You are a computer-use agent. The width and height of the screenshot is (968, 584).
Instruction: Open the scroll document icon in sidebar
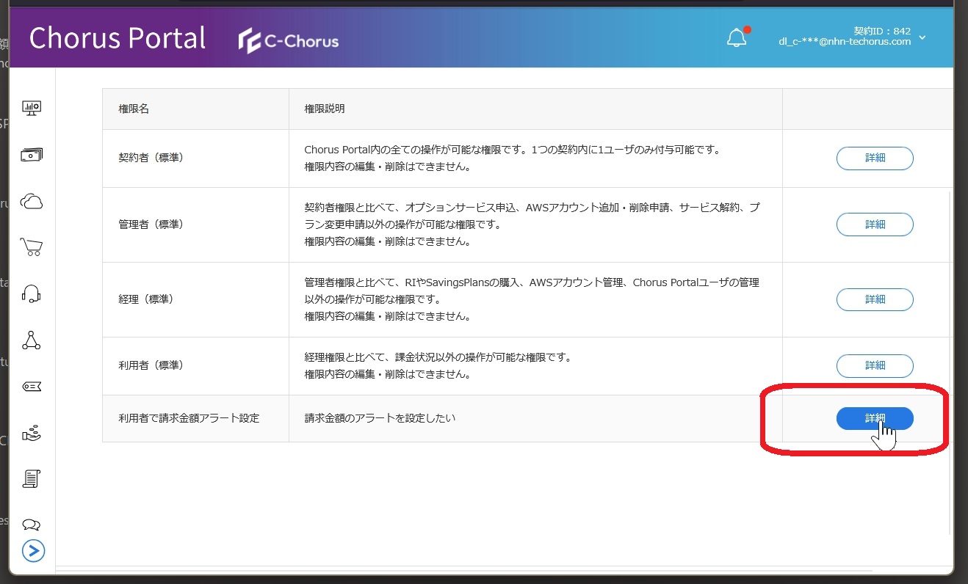tap(32, 479)
